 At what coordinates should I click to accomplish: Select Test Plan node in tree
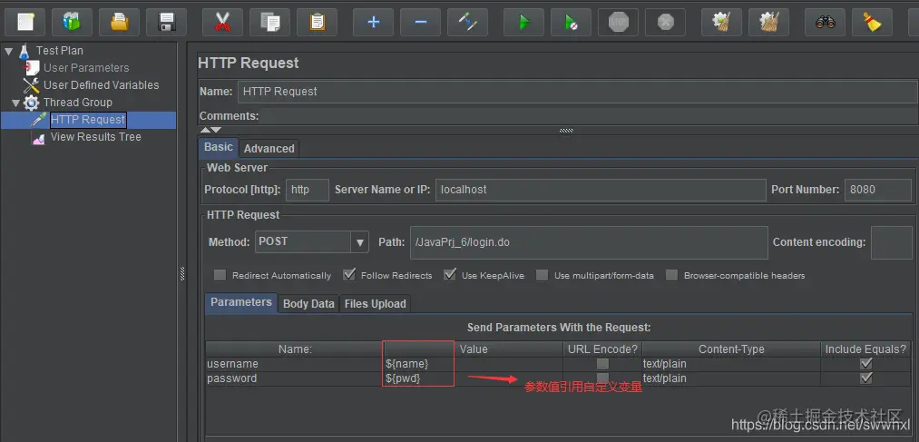pyautogui.click(x=59, y=51)
